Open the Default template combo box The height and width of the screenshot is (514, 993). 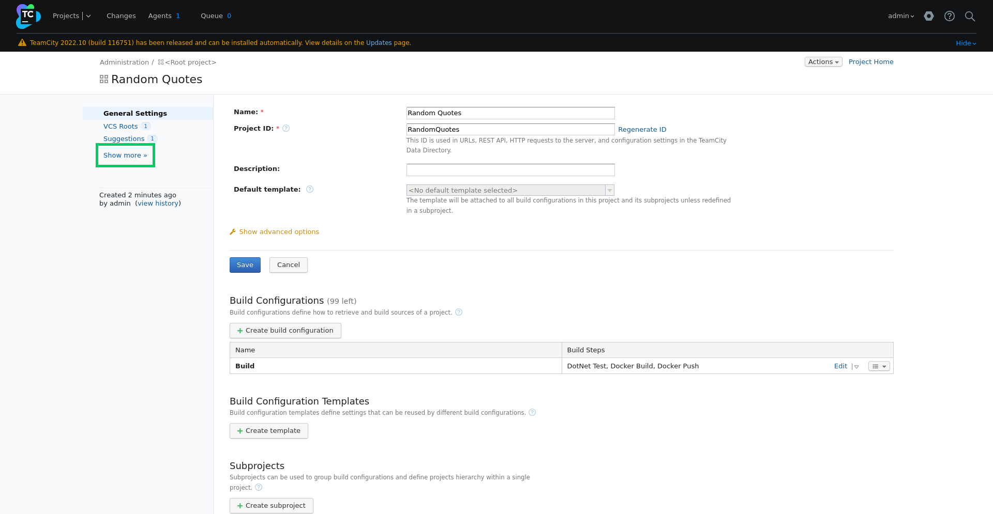pos(510,190)
